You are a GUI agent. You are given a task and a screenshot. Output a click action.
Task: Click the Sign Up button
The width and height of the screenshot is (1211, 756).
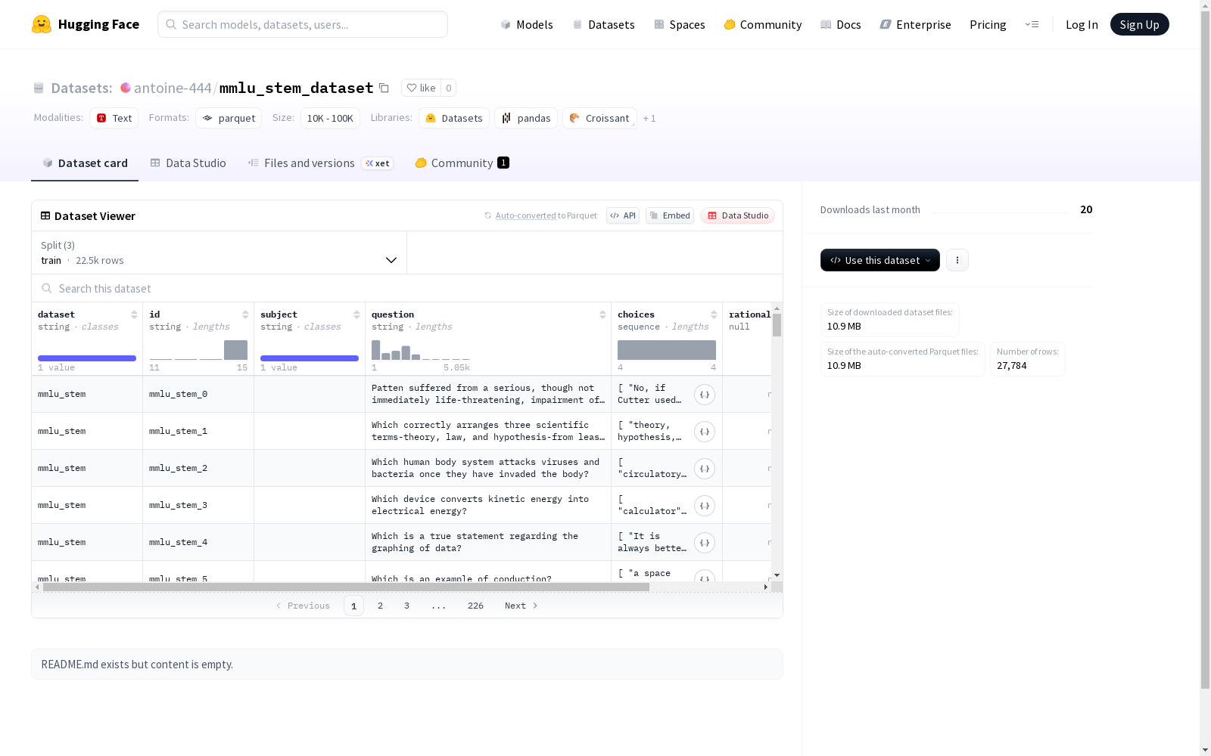(1139, 24)
